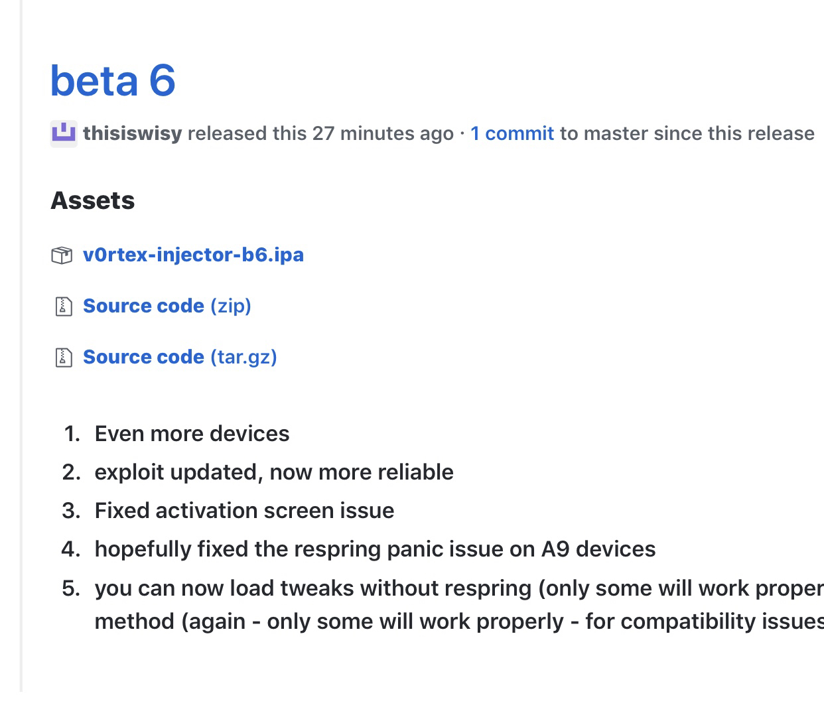Click the thisiswisy avatar icon
Image resolution: width=824 pixels, height=725 pixels.
64,133
